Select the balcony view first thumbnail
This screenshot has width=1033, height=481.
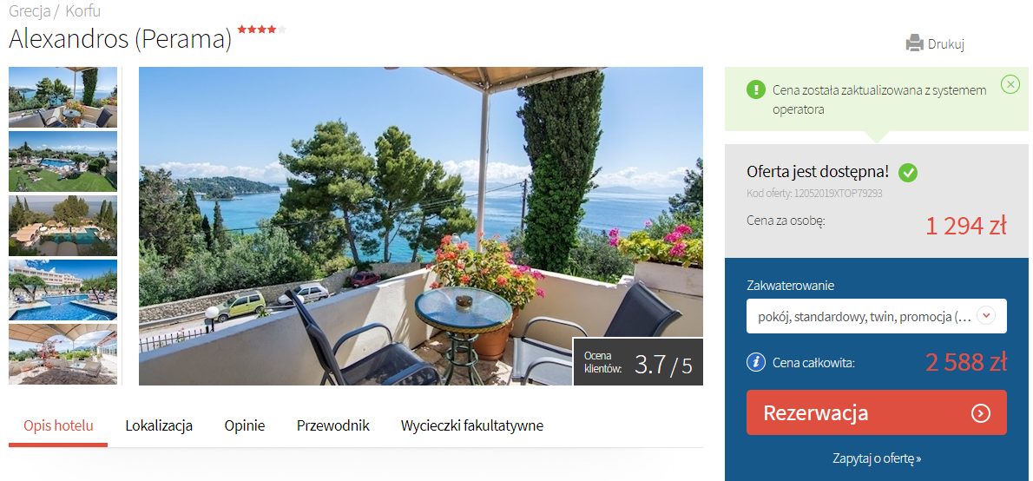point(63,97)
